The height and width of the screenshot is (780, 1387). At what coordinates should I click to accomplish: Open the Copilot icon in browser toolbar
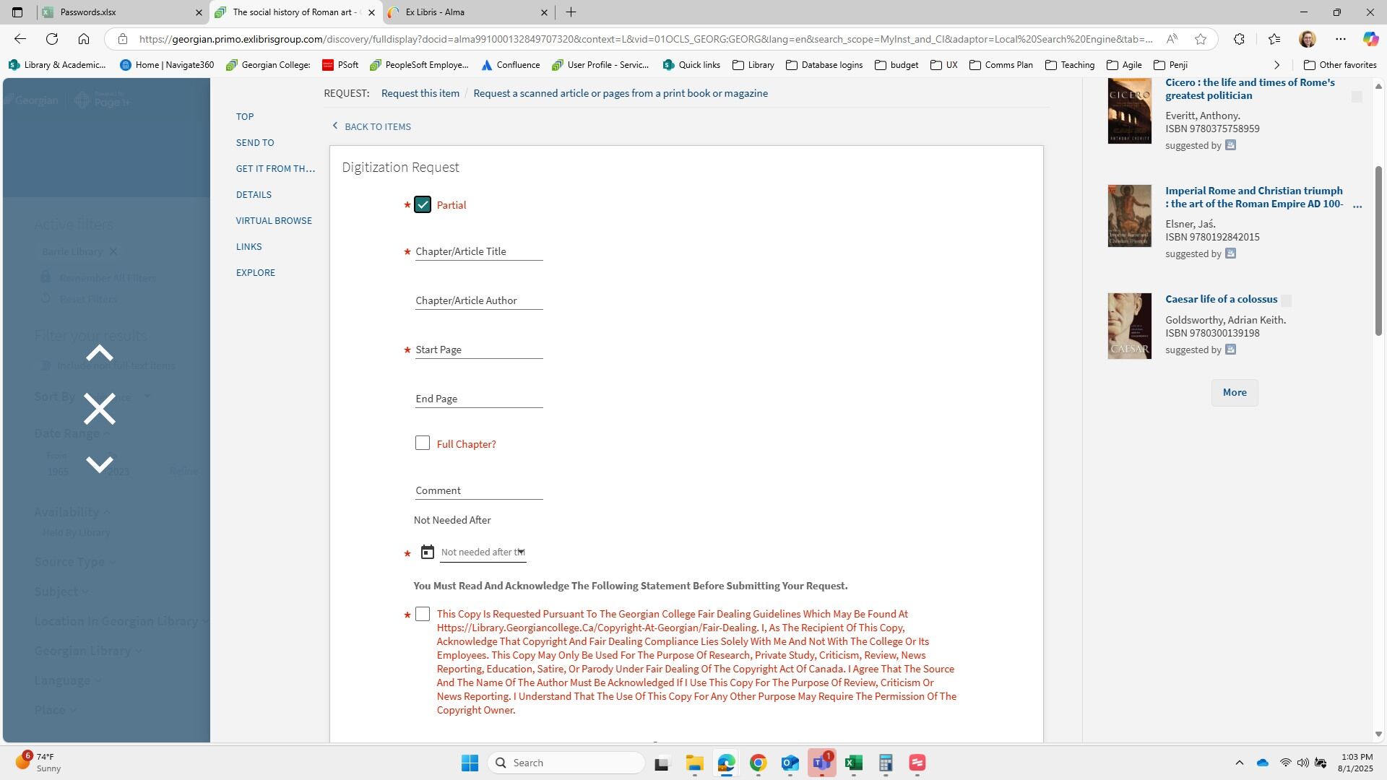coord(1370,39)
